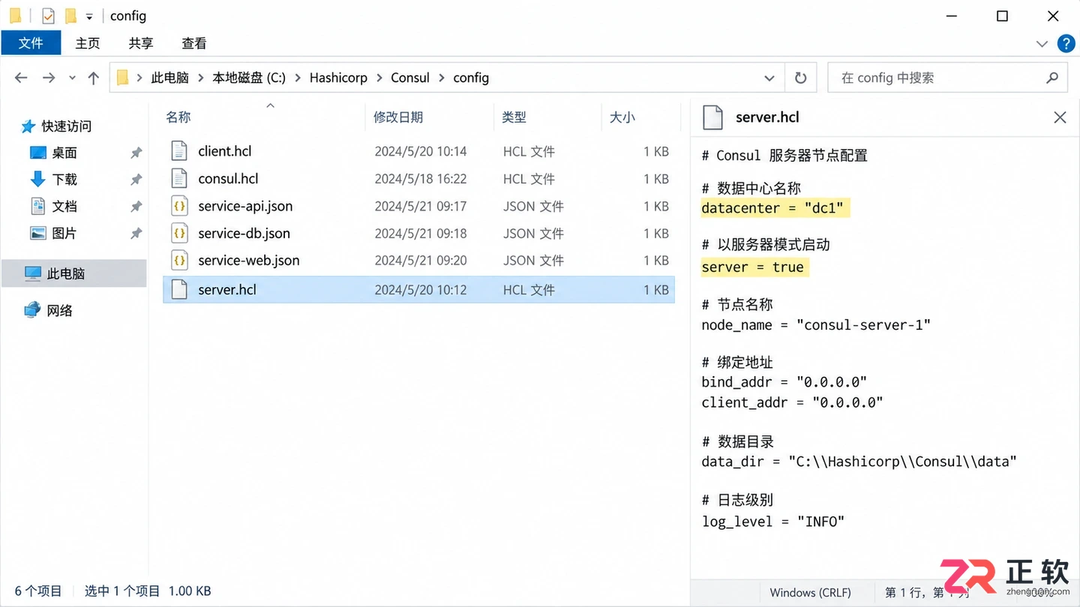Screen dimensions: 1080x607
Task: Select the client.hcl file
Action: click(225, 151)
